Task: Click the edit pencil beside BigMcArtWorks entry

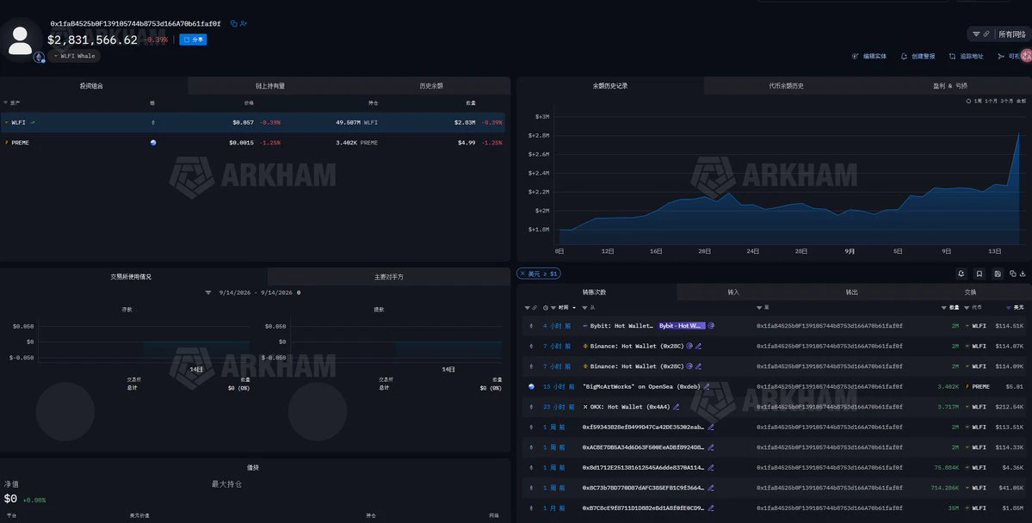Action: coord(706,387)
